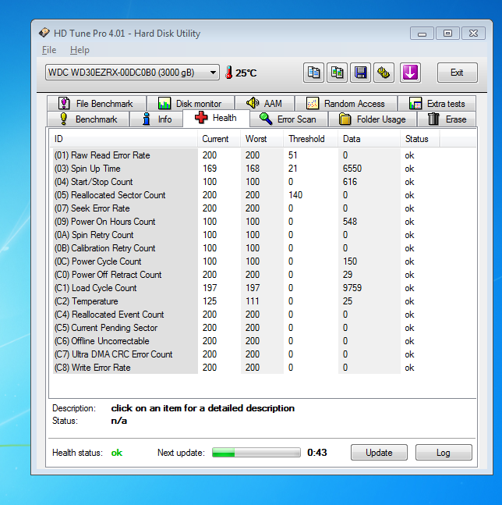This screenshot has height=505, width=502.
Task: Click the Current column header
Action: point(219,139)
